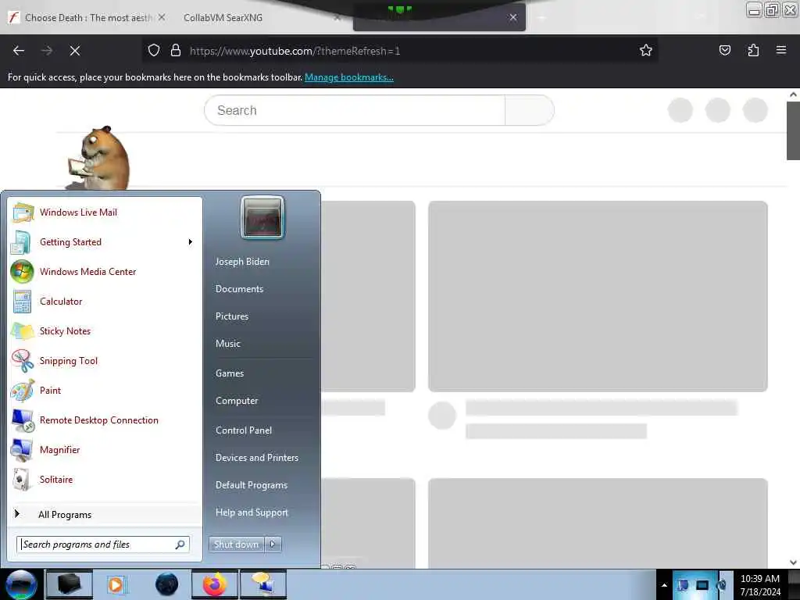Stop loading the page
The image size is (800, 600).
click(74, 51)
